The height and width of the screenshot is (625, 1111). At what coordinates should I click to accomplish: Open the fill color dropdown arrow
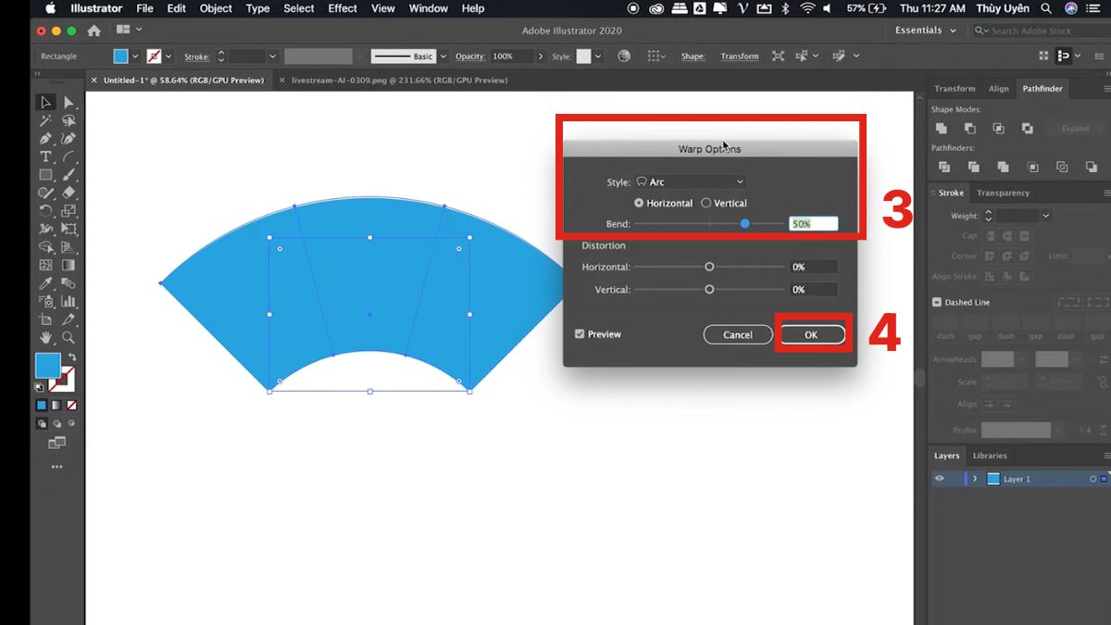pos(135,56)
